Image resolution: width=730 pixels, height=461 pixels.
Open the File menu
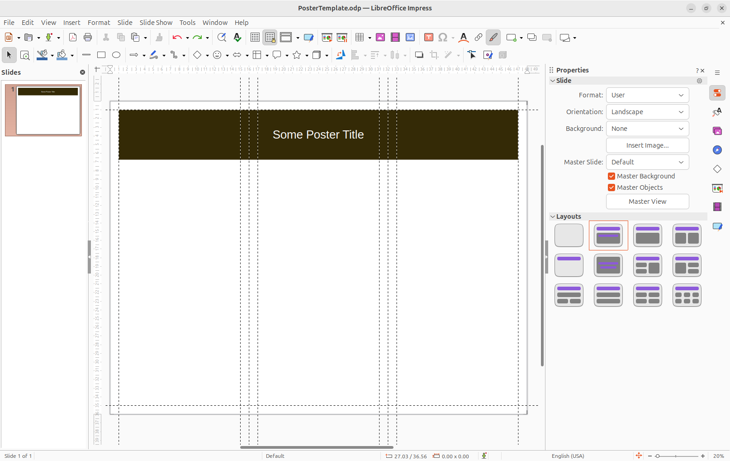tap(9, 23)
